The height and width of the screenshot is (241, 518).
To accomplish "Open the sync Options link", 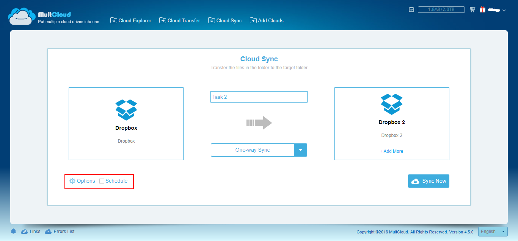I will [82, 181].
